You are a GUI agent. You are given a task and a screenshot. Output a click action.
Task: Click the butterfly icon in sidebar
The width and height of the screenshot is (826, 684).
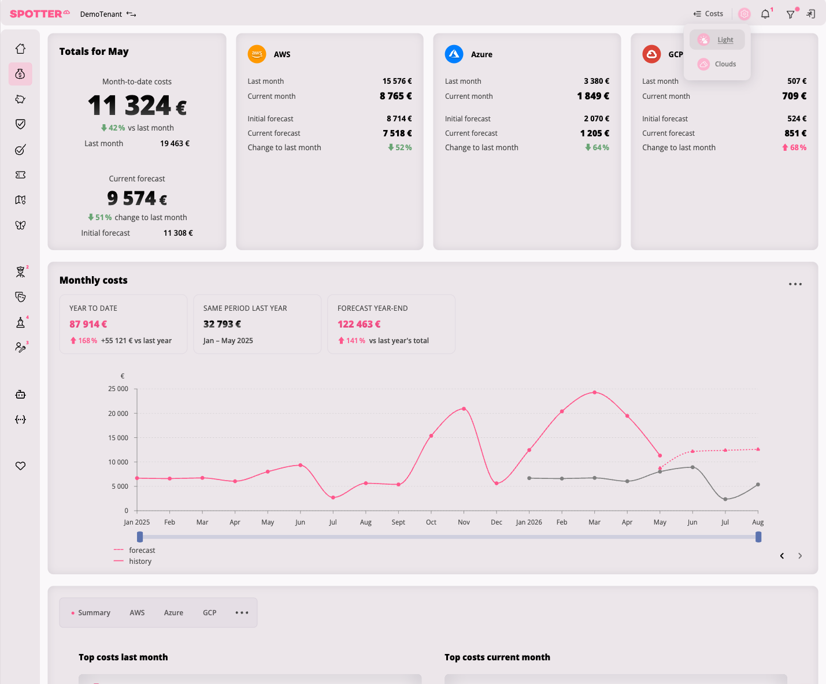coord(20,225)
